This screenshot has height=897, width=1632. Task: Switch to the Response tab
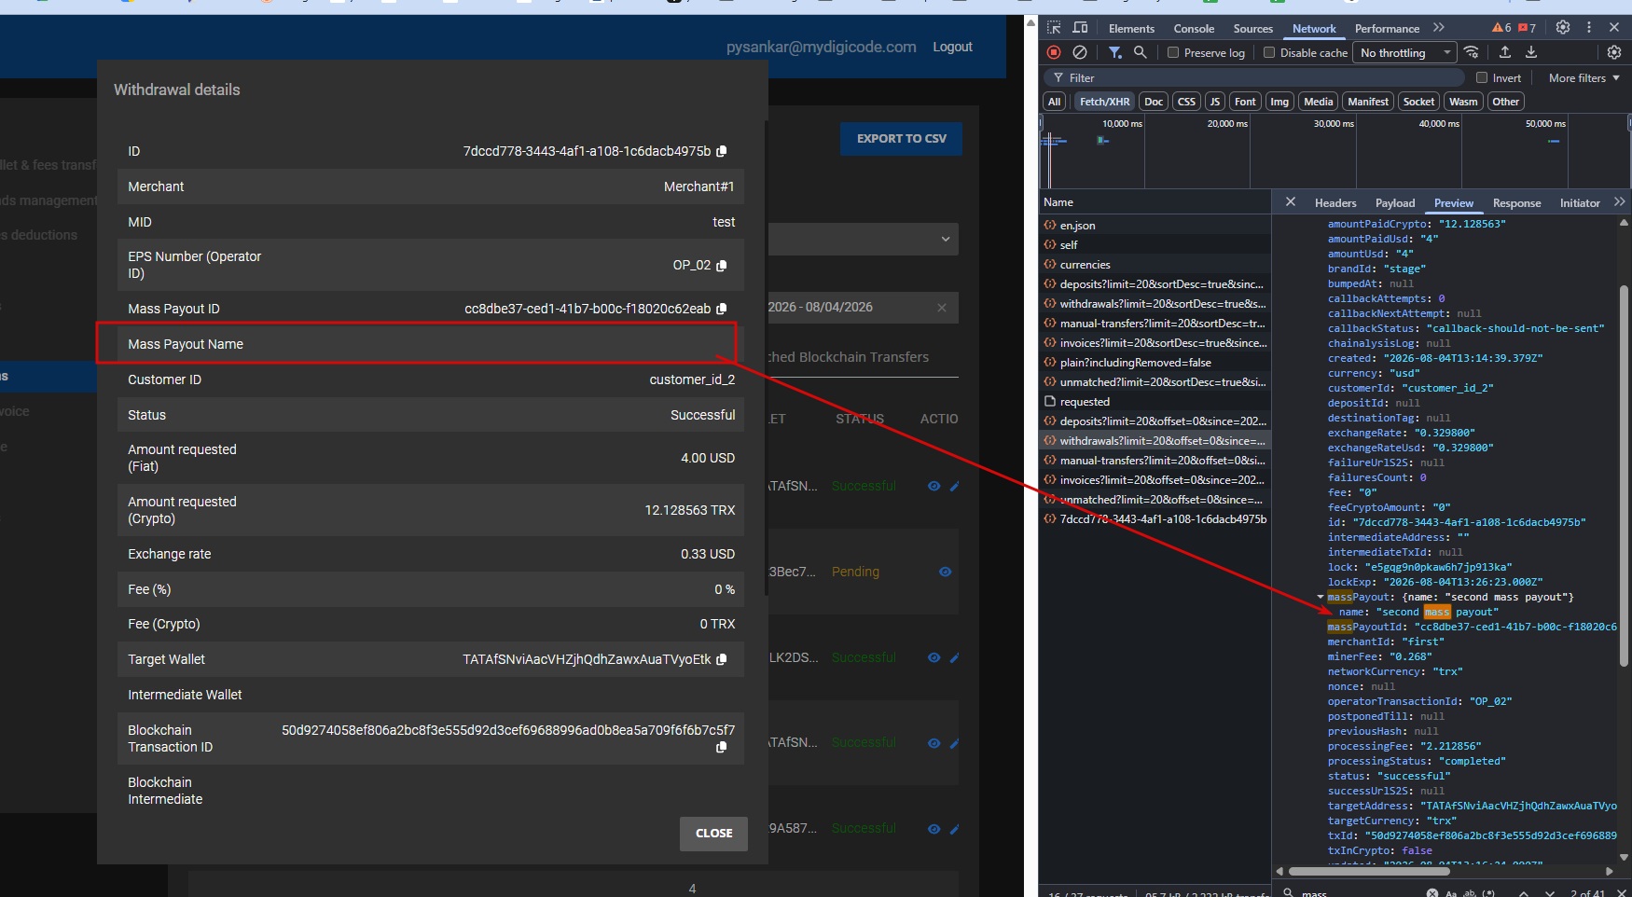point(1516,203)
